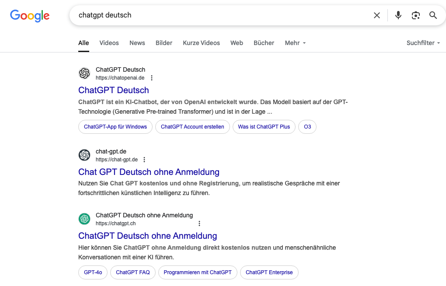
Task: Click the 'O3' chip
Action: (x=307, y=127)
